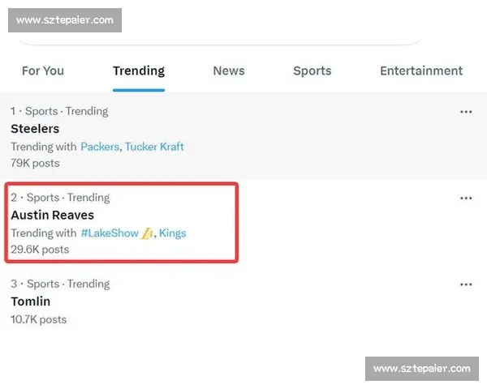The width and height of the screenshot is (487, 389).
Task: Go to the Sports tab
Action: 312,71
